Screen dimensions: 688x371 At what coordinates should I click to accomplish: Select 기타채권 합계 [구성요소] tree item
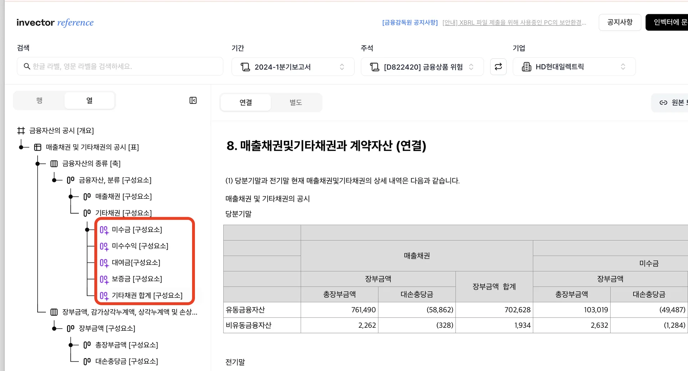[x=147, y=295]
